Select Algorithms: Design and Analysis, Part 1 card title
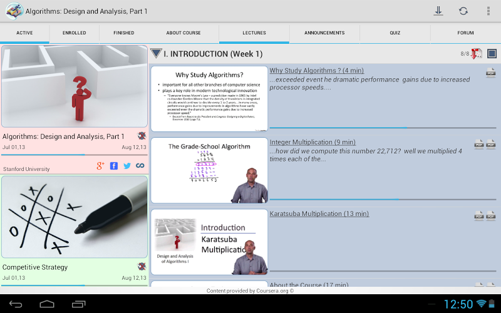The width and height of the screenshot is (501, 313). (63, 136)
